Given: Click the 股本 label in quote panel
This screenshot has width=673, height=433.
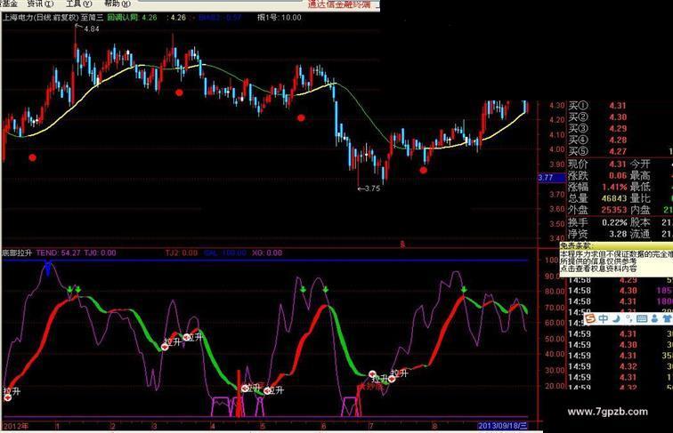Looking at the screenshot, I should (640, 222).
